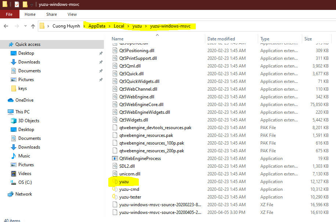Image resolution: width=336 pixels, height=222 pixels.
Task: Open Network in the navigation pane
Action: pos(20,194)
